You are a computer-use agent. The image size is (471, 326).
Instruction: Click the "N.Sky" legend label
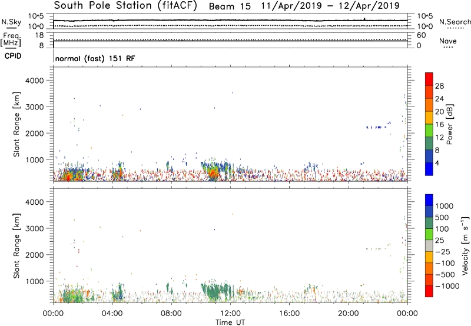click(x=11, y=22)
